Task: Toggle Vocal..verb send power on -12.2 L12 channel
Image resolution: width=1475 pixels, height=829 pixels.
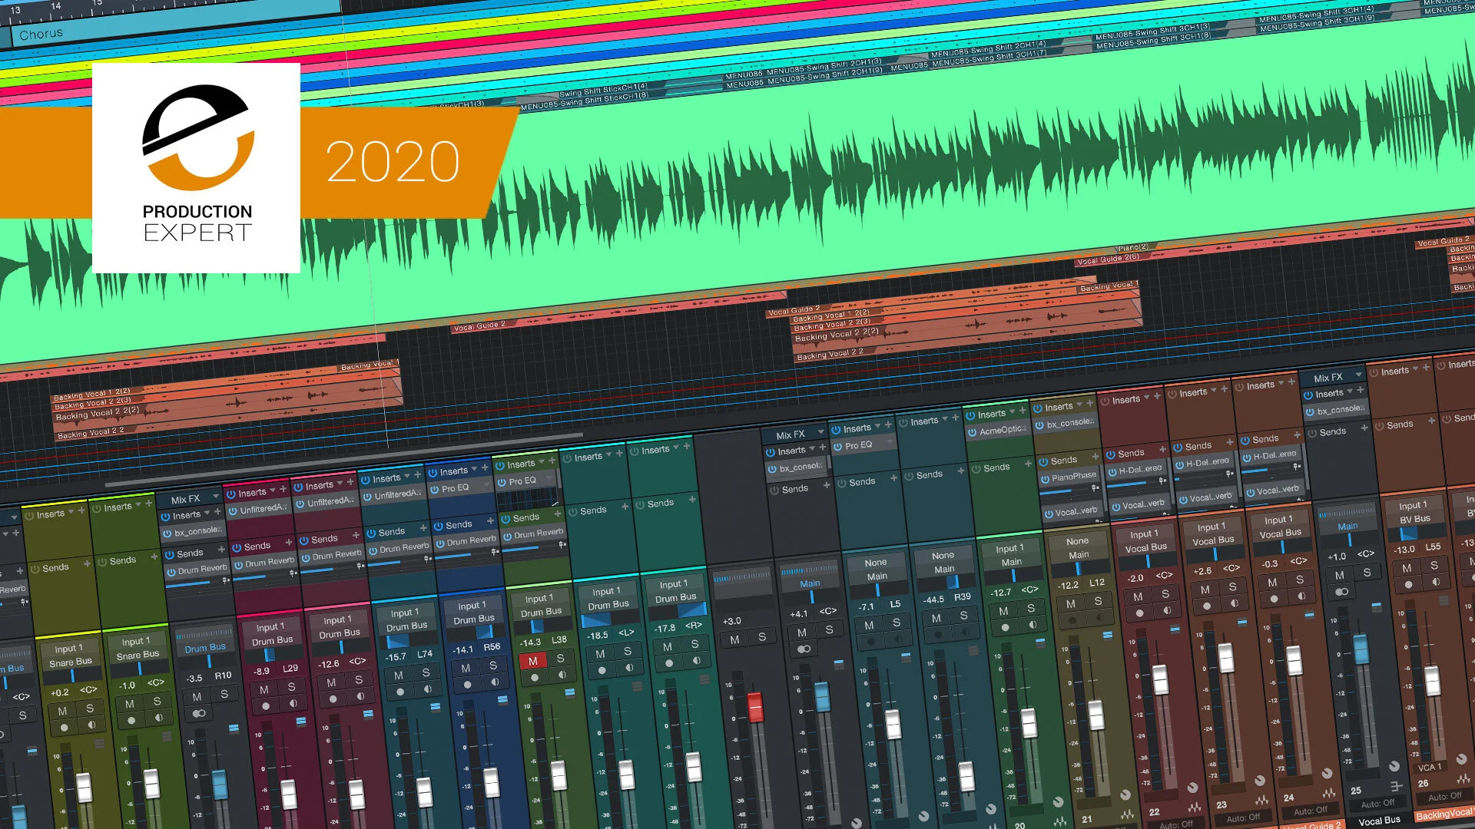Action: tap(1048, 514)
